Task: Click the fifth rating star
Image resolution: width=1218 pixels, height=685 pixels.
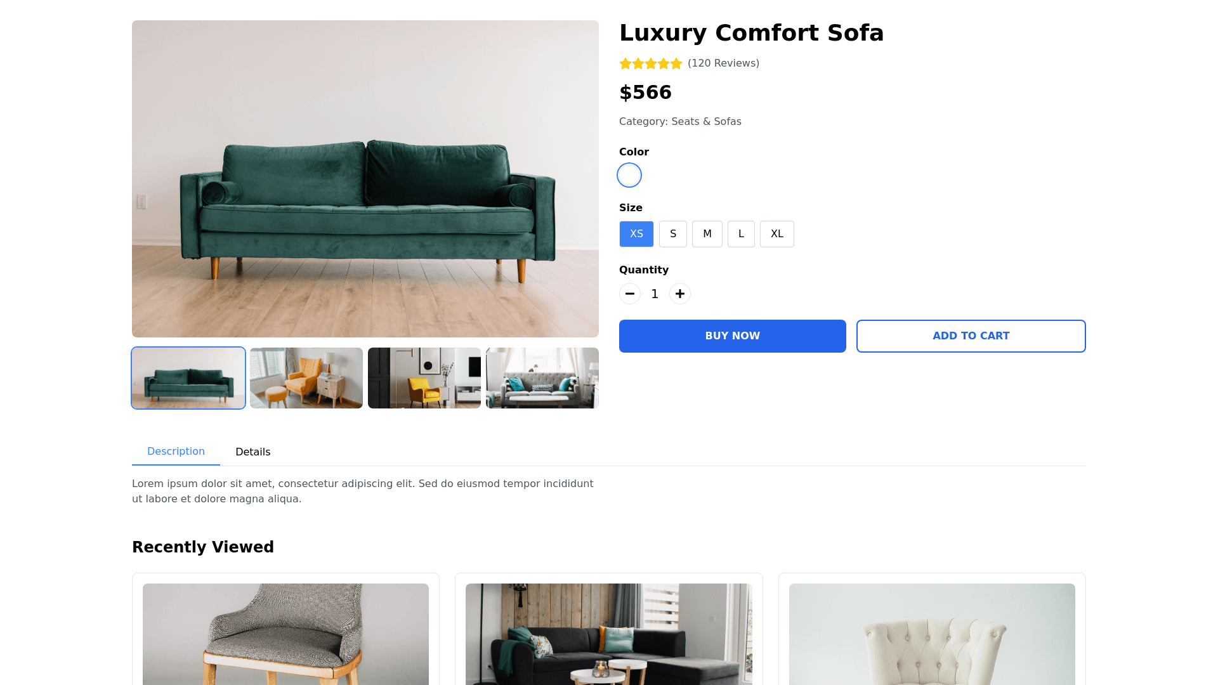Action: pyautogui.click(x=676, y=63)
